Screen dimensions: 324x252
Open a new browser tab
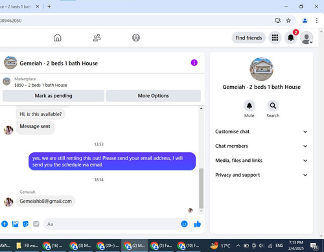pyautogui.click(x=49, y=6)
